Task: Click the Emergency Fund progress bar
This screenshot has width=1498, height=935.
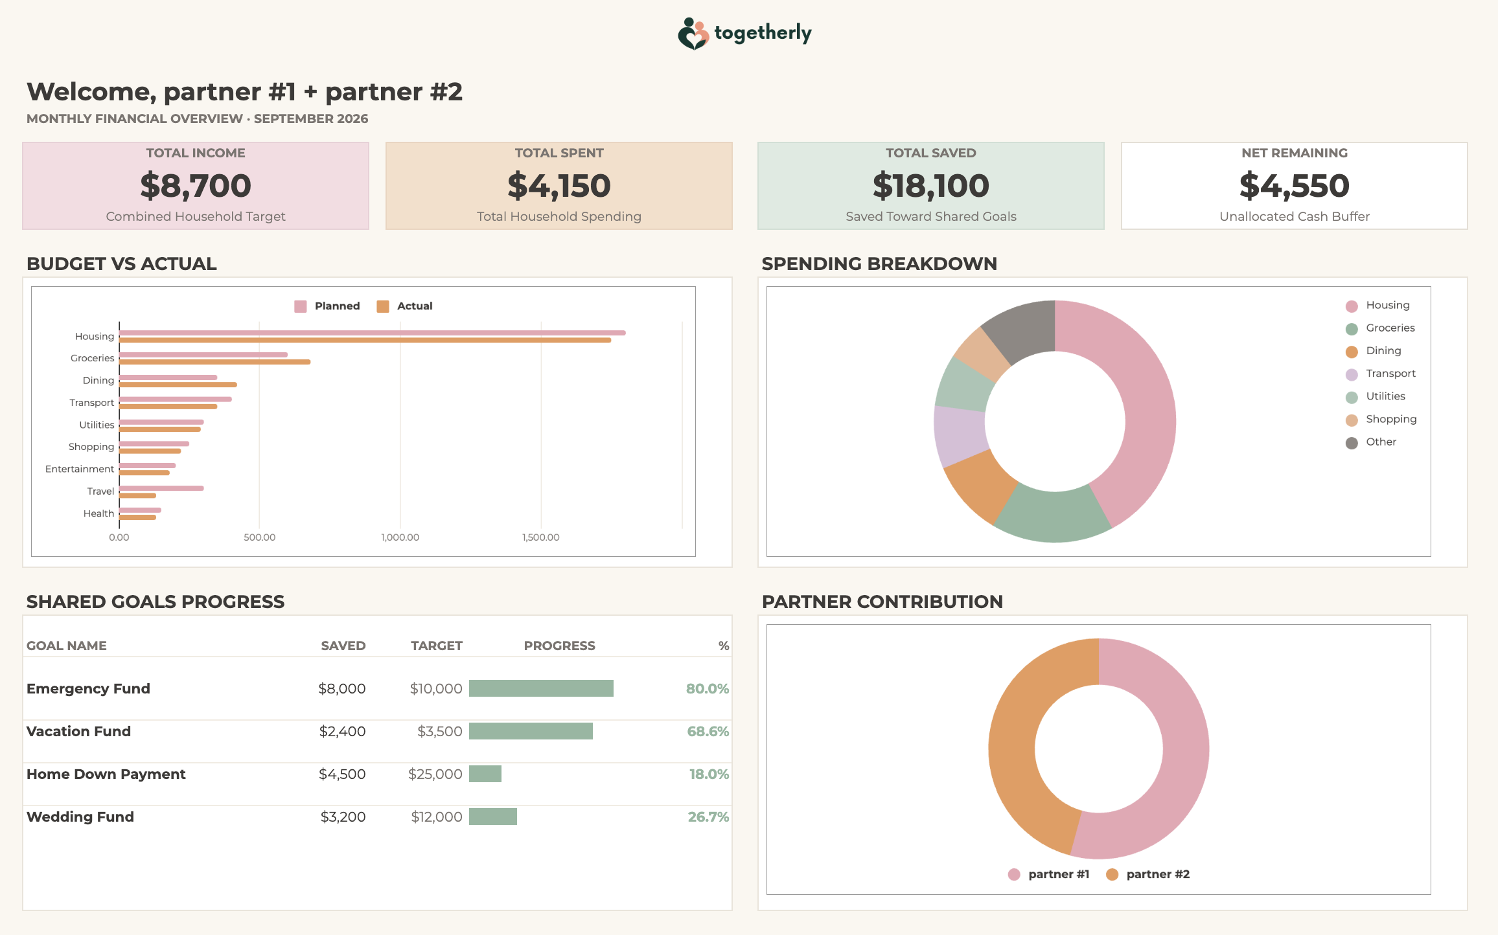Action: pyautogui.click(x=541, y=688)
